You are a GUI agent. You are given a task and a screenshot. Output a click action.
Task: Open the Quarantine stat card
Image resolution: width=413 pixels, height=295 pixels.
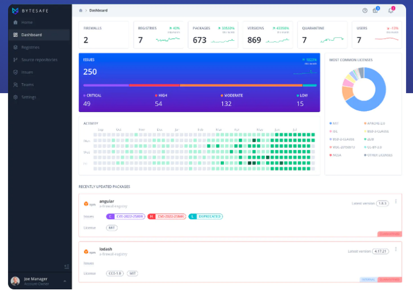(323, 35)
